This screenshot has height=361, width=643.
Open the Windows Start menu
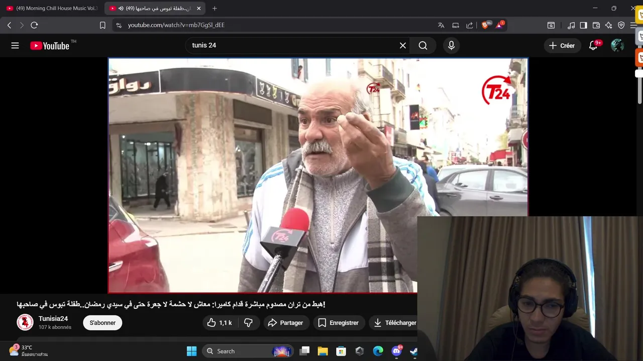tap(191, 351)
